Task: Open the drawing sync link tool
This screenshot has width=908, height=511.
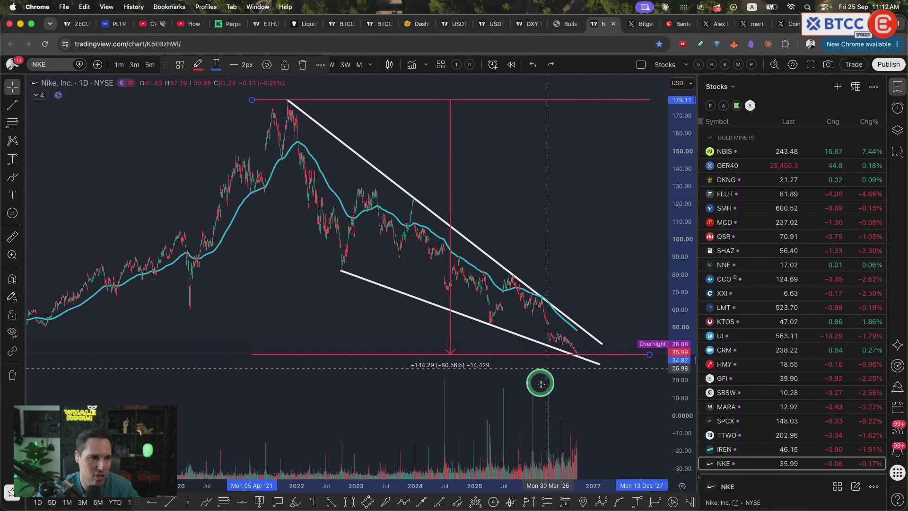Action: pyautogui.click(x=13, y=352)
